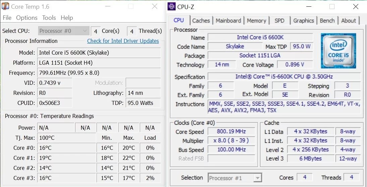367x187 pixels.
Task: Minimize the Core Temp window
Action: (108, 7)
